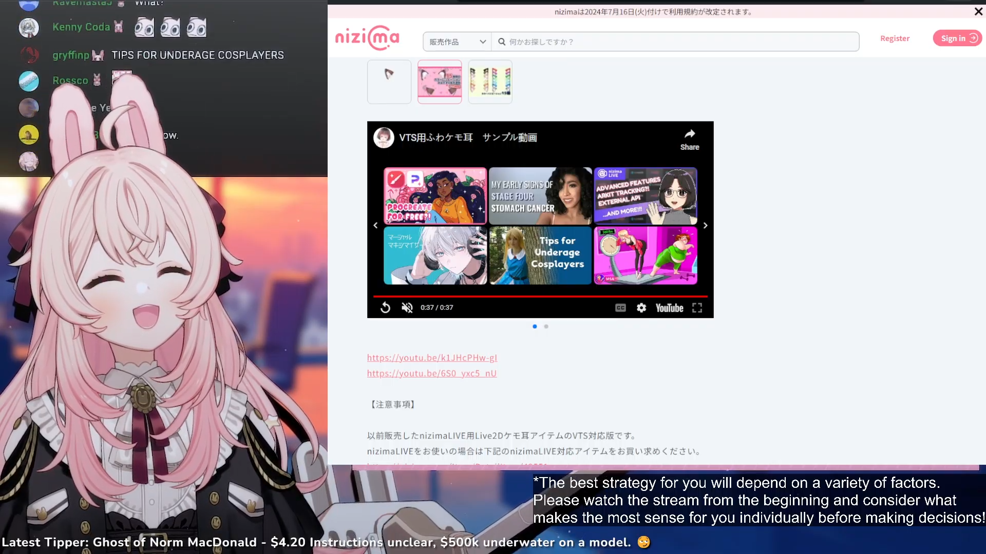Click the Sign in button

click(x=957, y=38)
